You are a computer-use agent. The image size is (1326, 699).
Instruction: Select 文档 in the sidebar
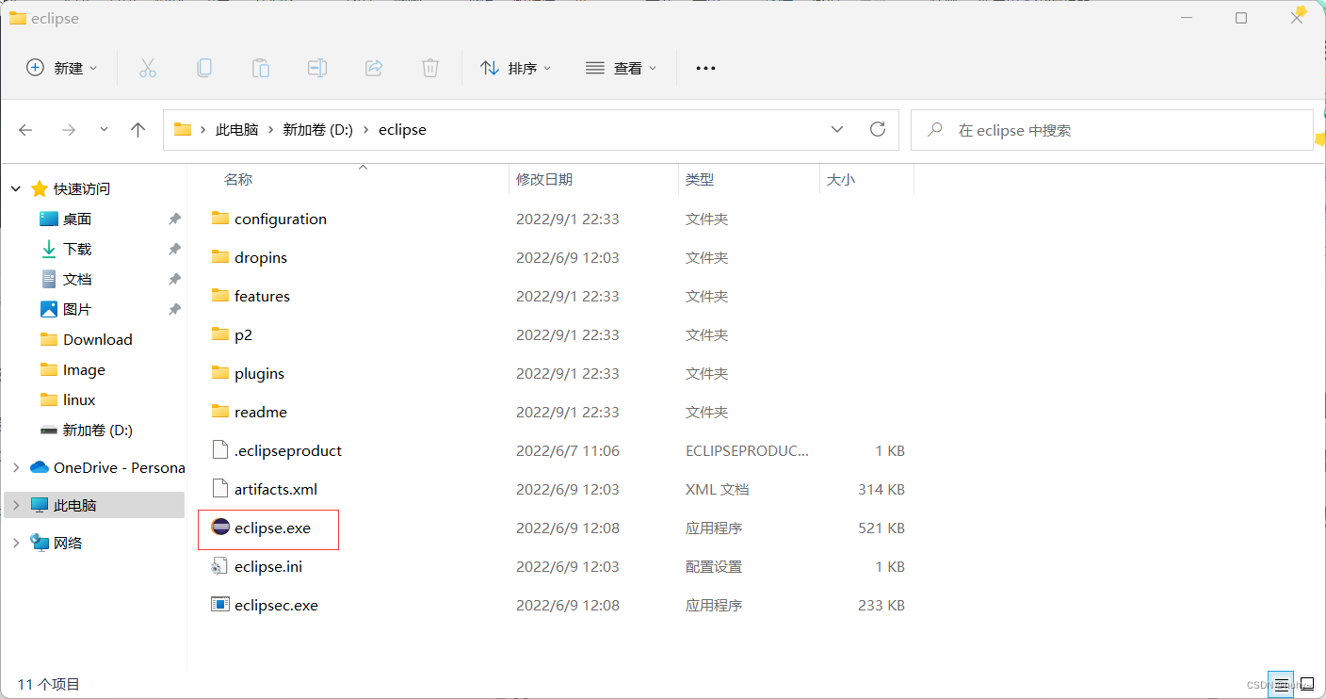pos(77,279)
